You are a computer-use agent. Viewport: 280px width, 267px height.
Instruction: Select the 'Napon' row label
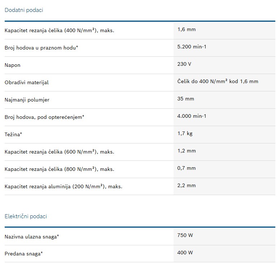coord(12,65)
